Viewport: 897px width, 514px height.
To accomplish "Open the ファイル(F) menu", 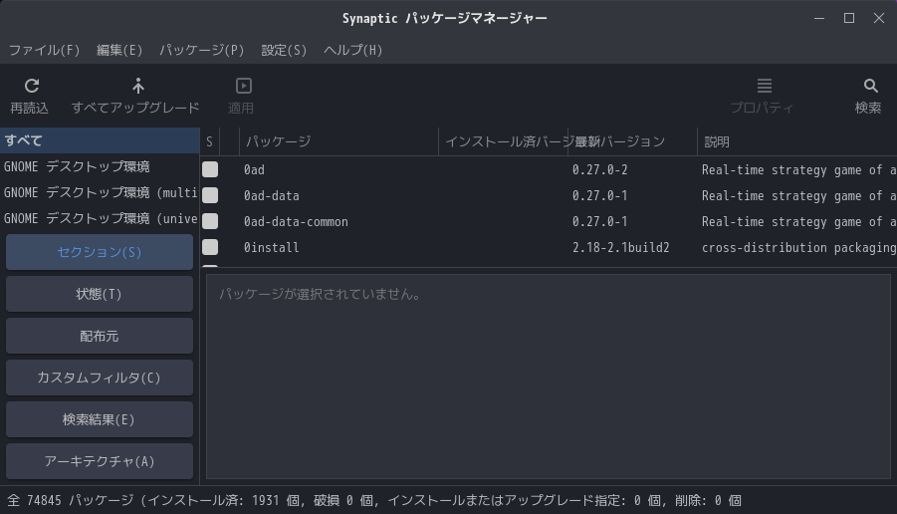I will click(x=44, y=50).
